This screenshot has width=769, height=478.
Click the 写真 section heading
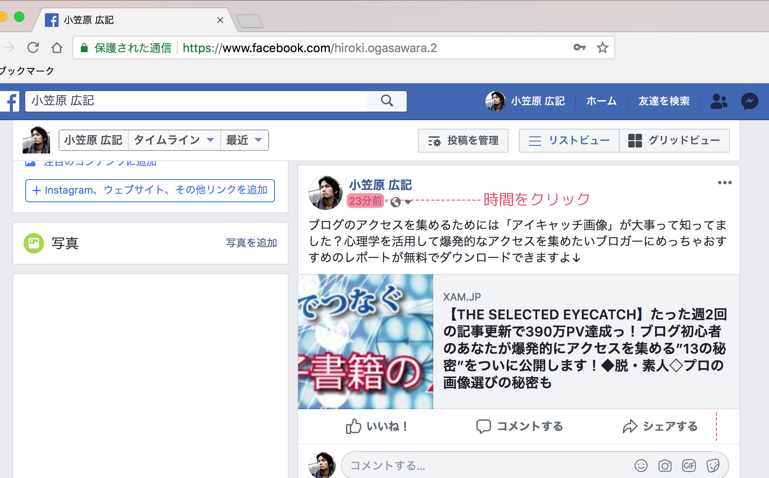(65, 243)
